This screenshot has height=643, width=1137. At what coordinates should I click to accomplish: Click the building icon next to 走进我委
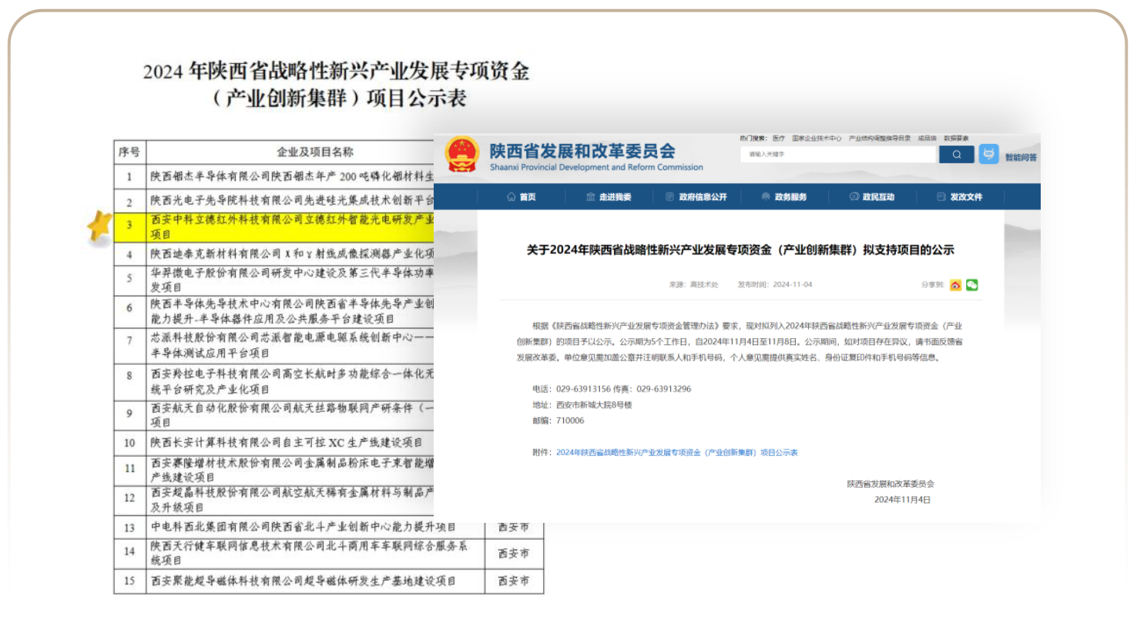(x=590, y=197)
